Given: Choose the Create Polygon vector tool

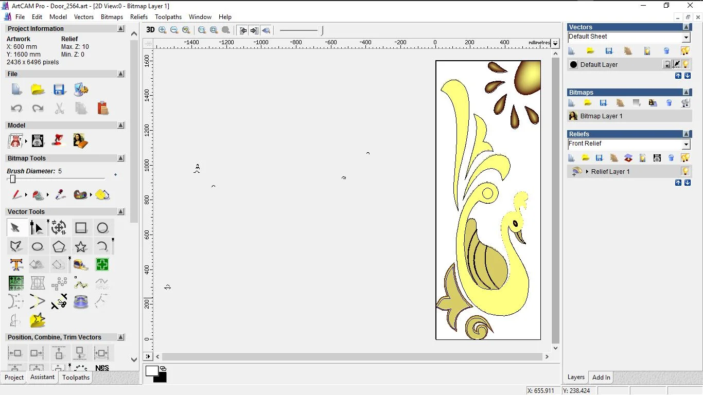Looking at the screenshot, I should 59,246.
